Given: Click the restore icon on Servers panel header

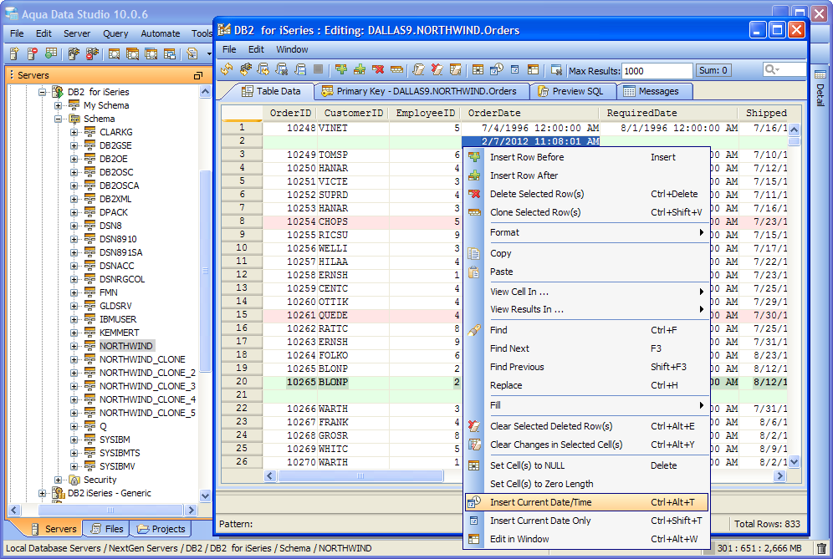Looking at the screenshot, I should [198, 75].
